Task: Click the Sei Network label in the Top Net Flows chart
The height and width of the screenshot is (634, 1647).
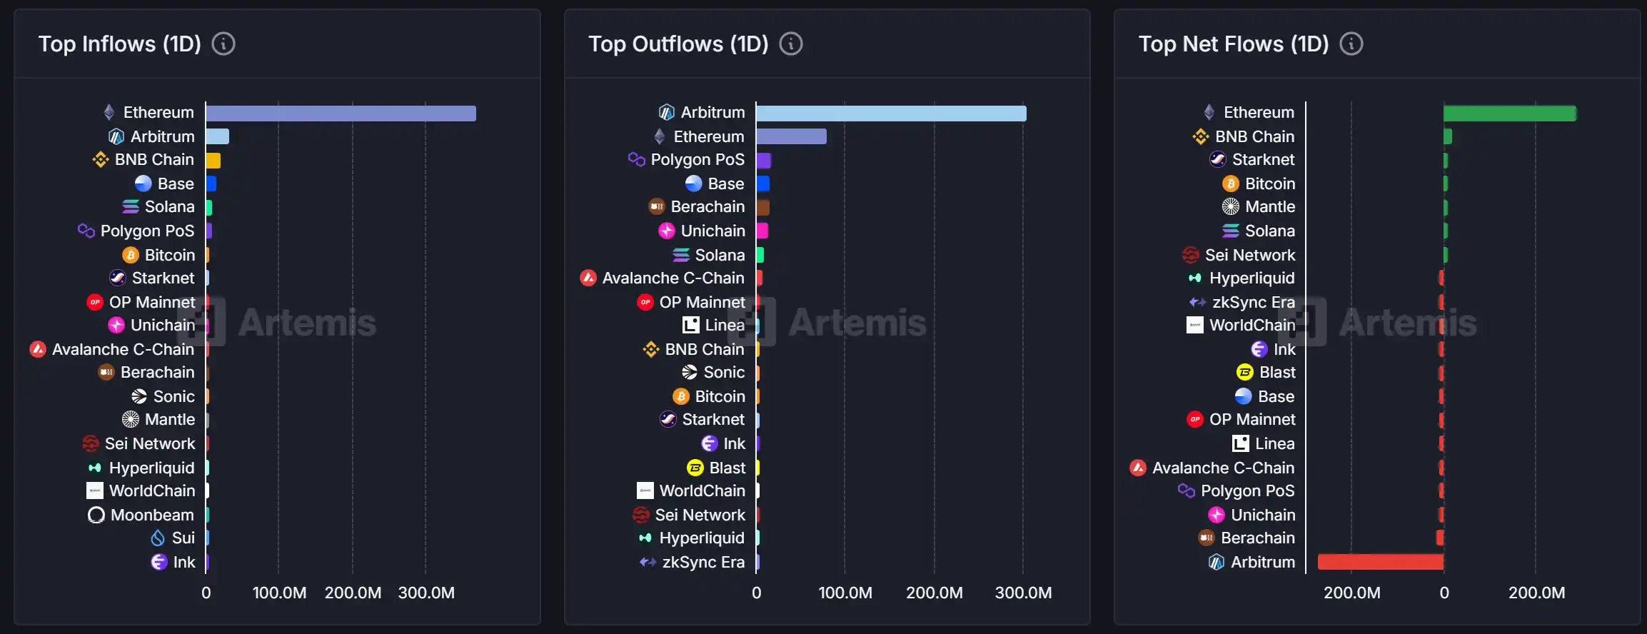Action: (x=1250, y=255)
